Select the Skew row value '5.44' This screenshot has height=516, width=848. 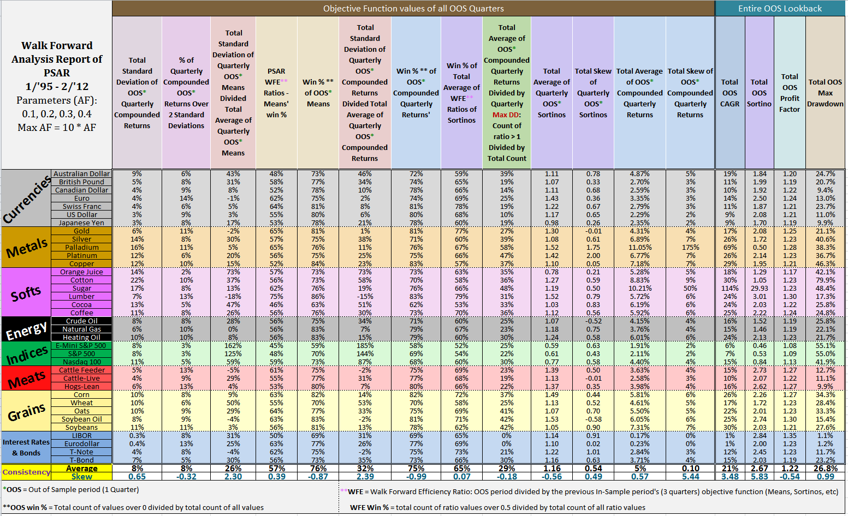[x=690, y=476]
